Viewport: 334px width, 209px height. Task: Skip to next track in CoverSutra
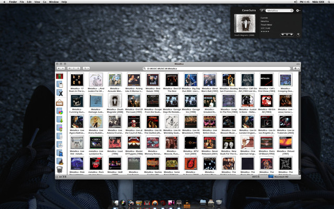291,34
